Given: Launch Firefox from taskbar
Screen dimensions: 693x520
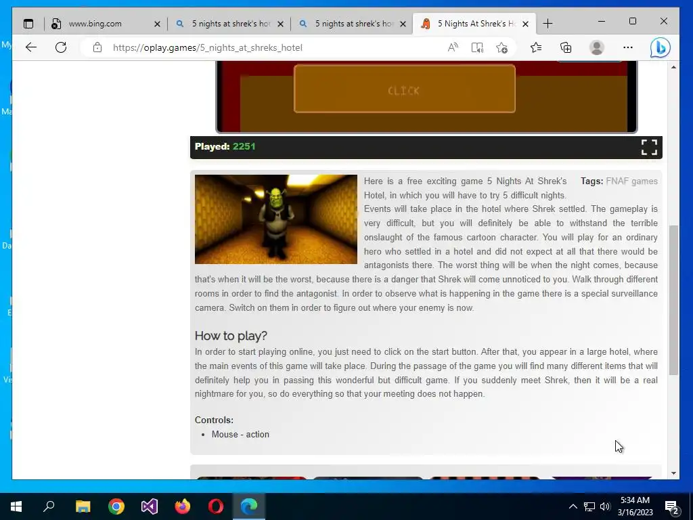Looking at the screenshot, I should pyautogui.click(x=183, y=506).
